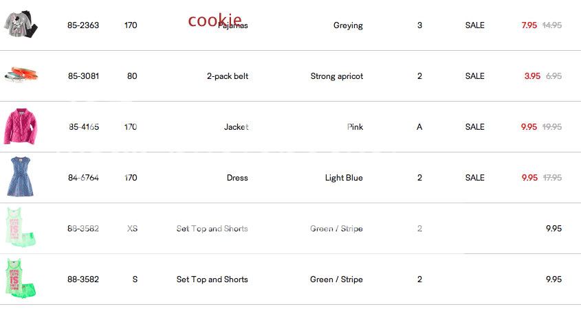Click the green set thumbnail in the size S row
Screen dimensions: 581x309
[21, 279]
